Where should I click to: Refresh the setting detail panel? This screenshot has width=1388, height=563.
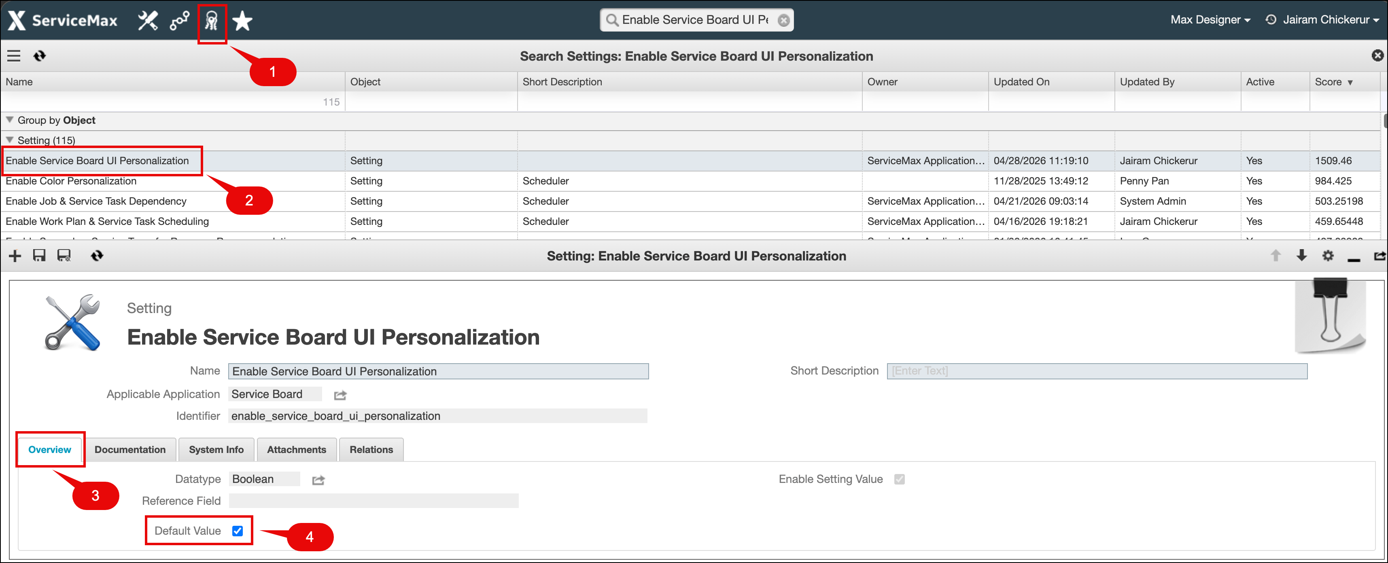pos(96,255)
